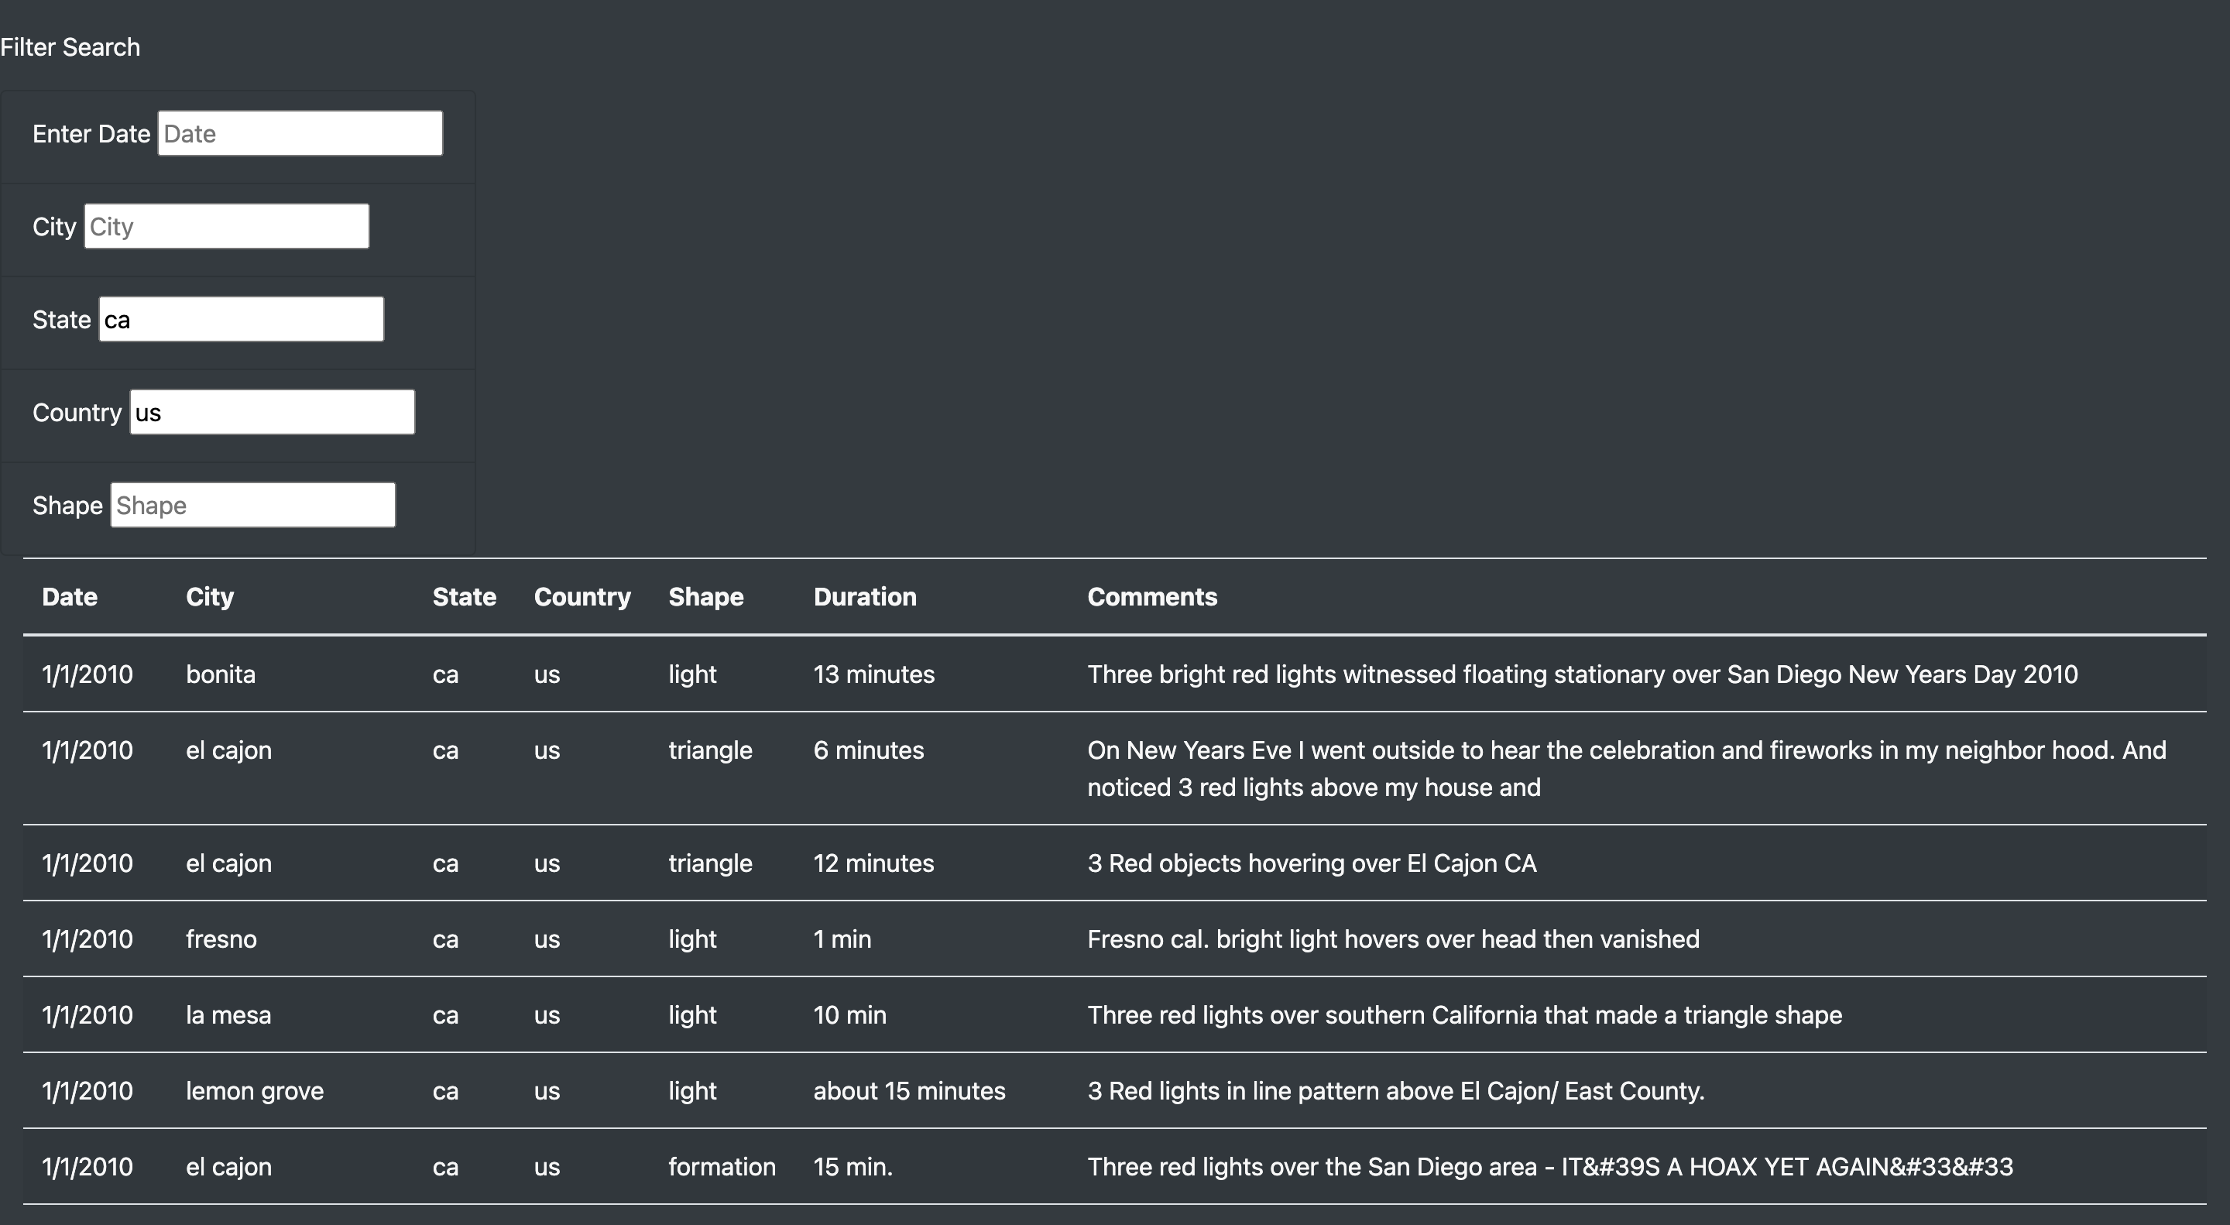This screenshot has height=1225, width=2230.
Task: Click the Date column header
Action: tap(68, 596)
